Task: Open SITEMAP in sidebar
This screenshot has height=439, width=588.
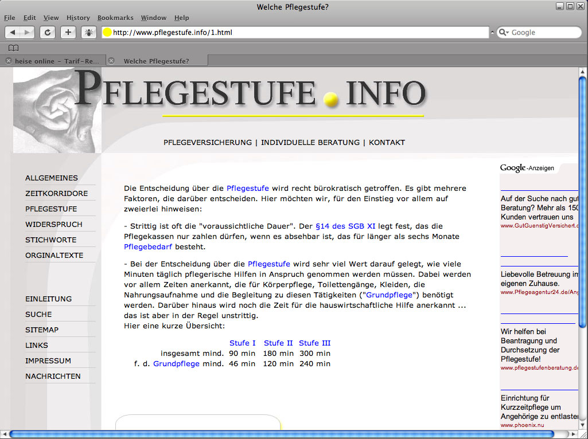Action: click(x=42, y=330)
